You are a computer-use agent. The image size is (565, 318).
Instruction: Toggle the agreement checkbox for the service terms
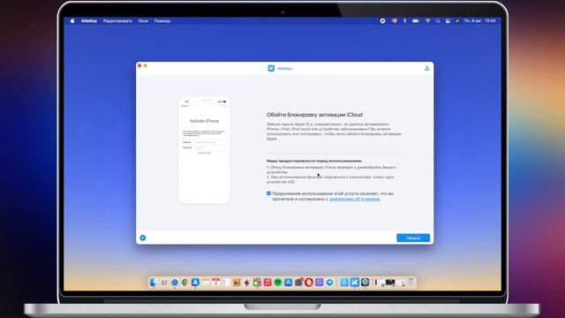pos(268,193)
